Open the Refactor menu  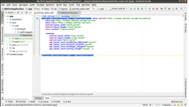[50, 5]
